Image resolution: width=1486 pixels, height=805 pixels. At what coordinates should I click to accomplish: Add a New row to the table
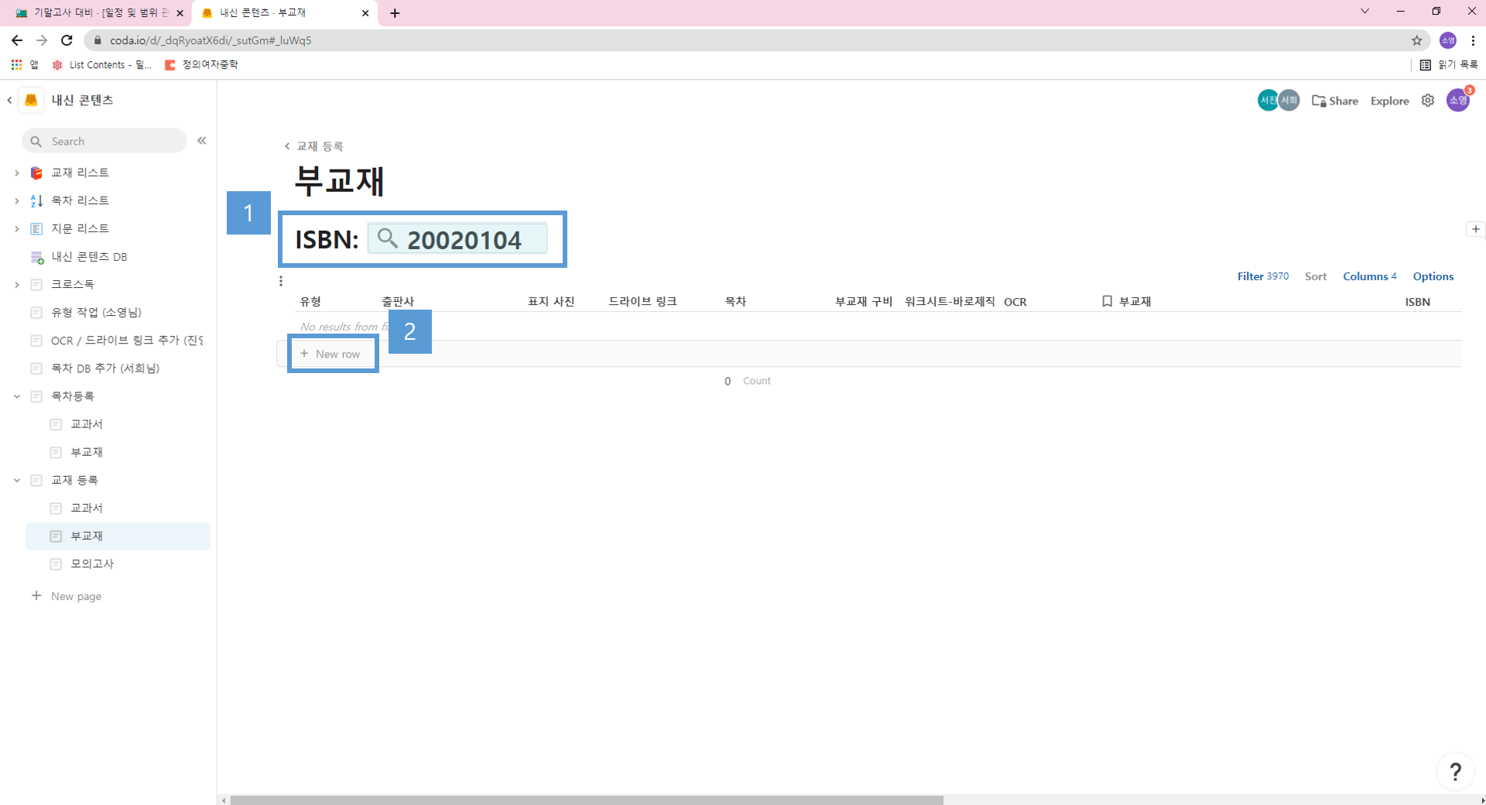click(330, 354)
